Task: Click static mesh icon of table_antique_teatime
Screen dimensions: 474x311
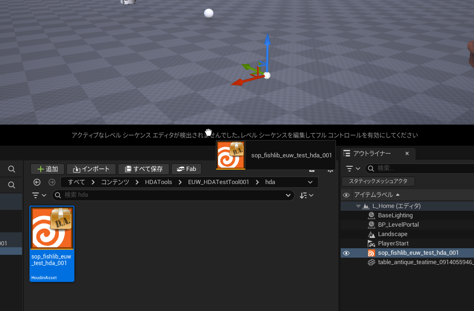Action: click(x=371, y=262)
